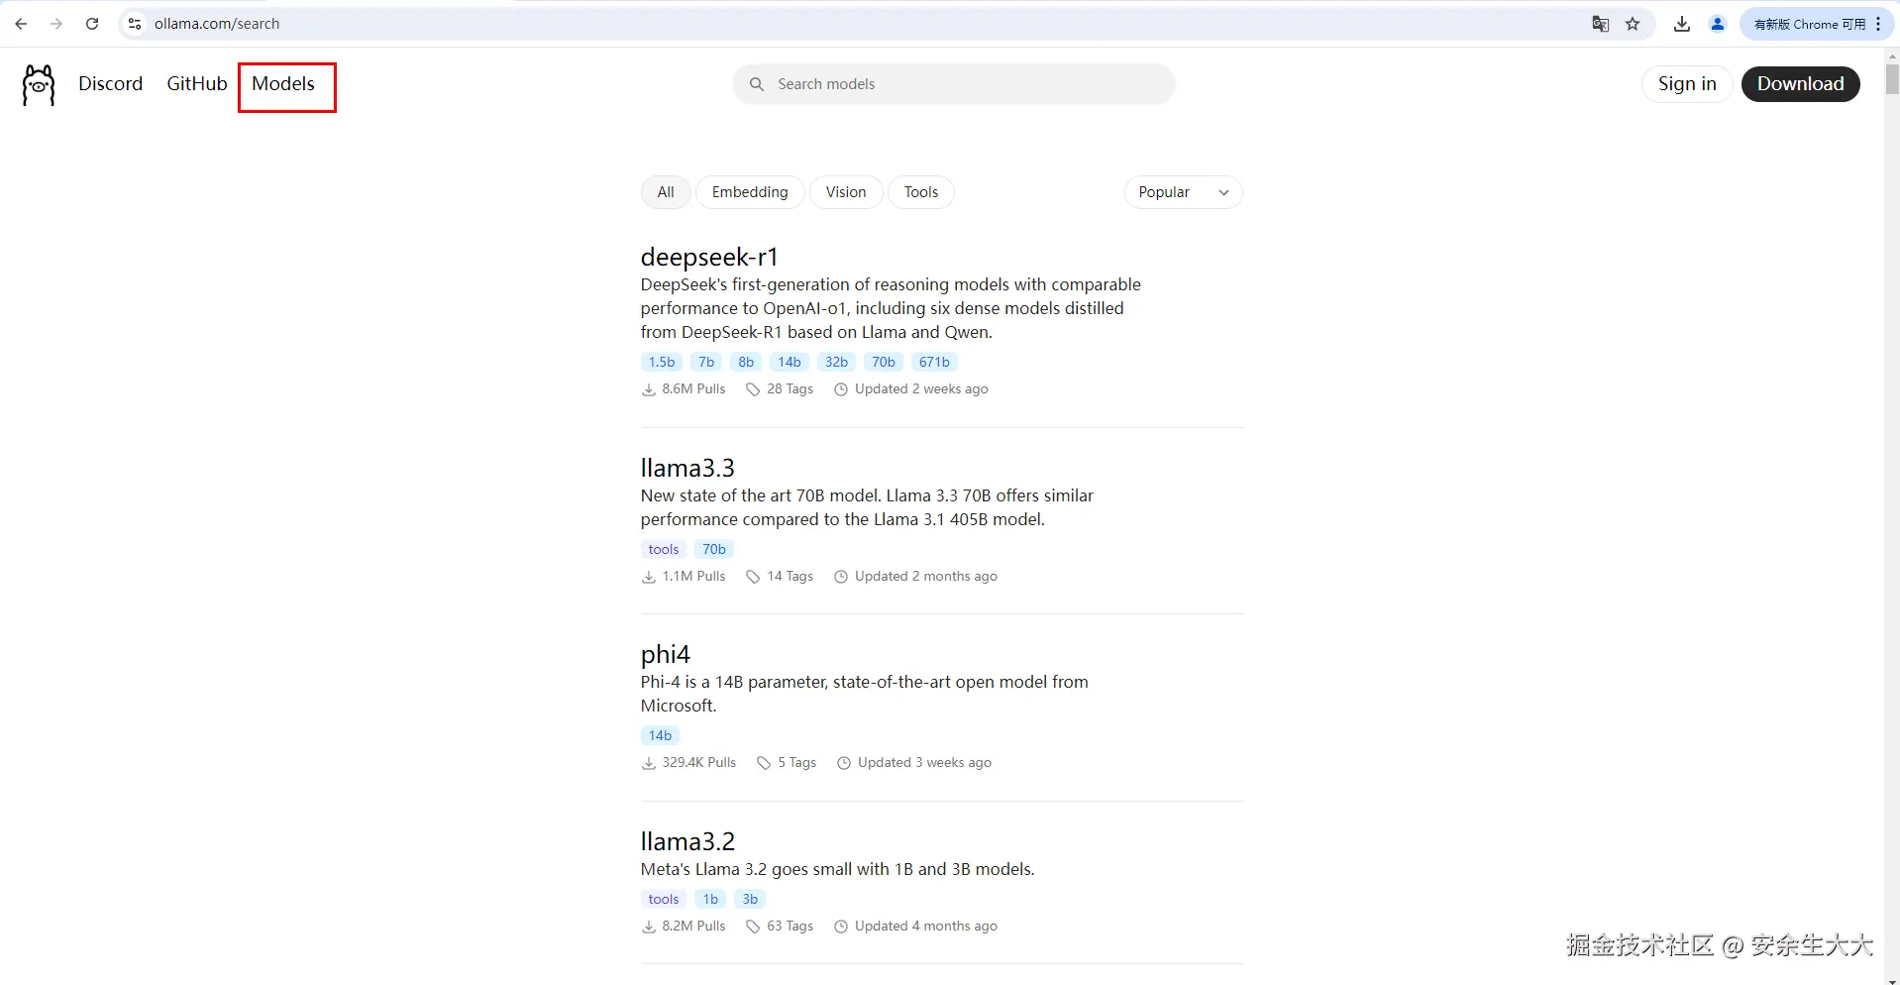Open site information icon in address bar

135,24
